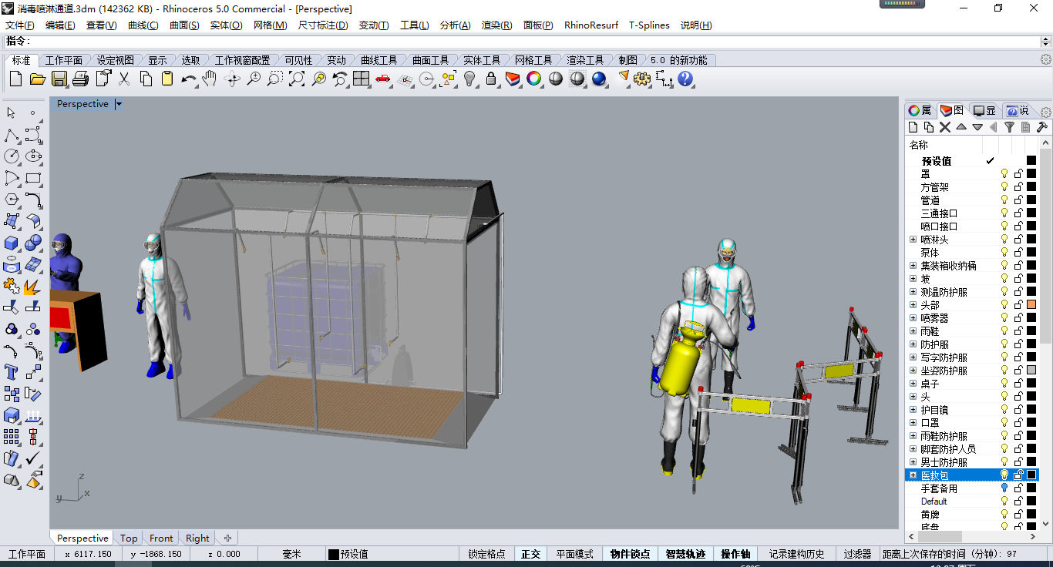The width and height of the screenshot is (1053, 567).
Task: Open a file using the folder icon
Action: click(x=38, y=79)
